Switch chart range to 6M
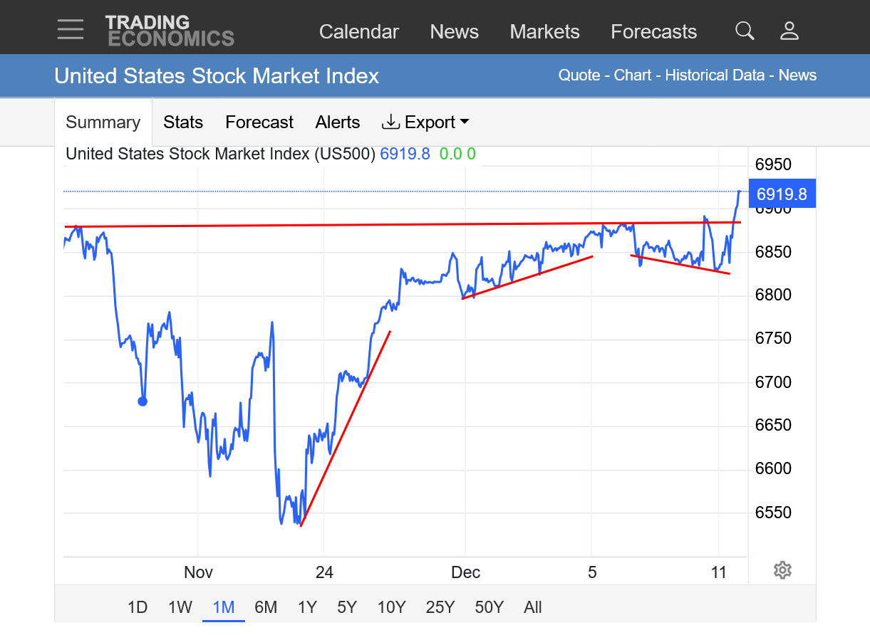870x635 pixels. tap(266, 607)
